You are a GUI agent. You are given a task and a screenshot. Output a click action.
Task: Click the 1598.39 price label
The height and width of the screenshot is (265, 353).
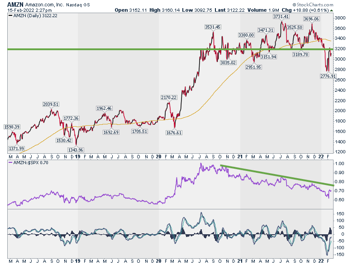[x=12, y=127]
